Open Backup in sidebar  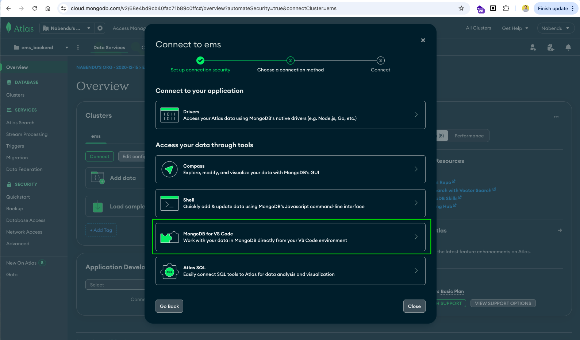tap(15, 209)
